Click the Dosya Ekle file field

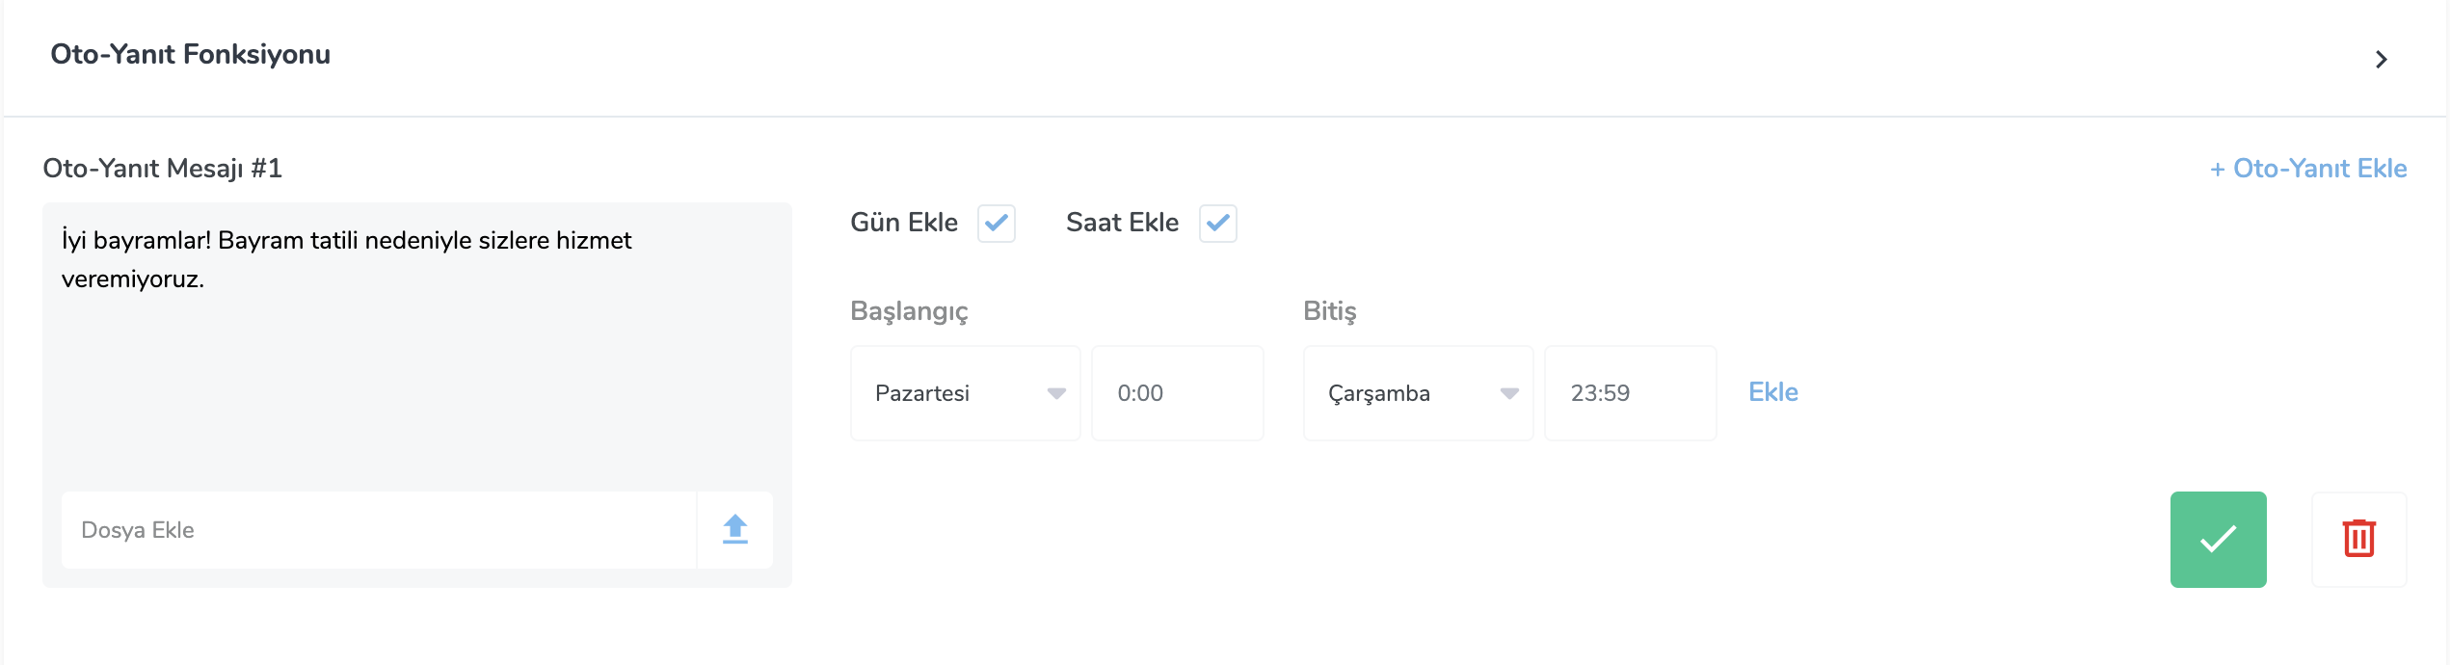[379, 530]
